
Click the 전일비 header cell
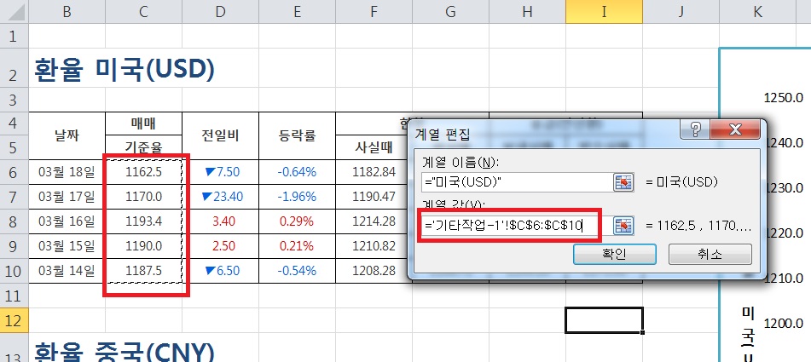click(220, 135)
